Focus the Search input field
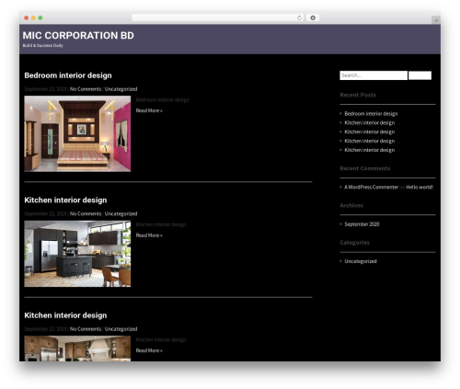Screen dimensions: 460x389 [x=374, y=75]
